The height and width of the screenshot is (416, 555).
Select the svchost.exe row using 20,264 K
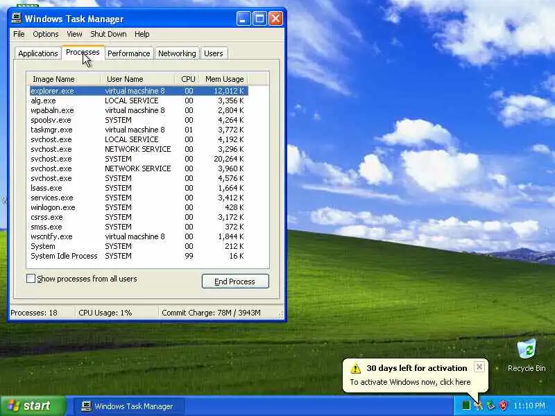pos(139,159)
